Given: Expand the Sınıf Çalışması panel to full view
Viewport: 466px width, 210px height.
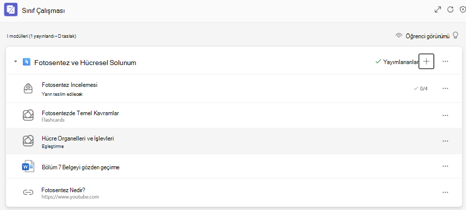Looking at the screenshot, I should (x=438, y=9).
